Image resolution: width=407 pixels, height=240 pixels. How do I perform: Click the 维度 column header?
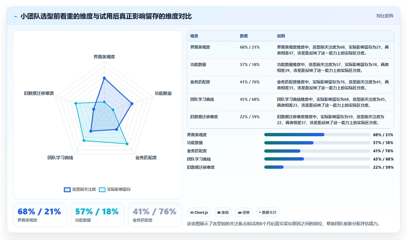point(194,36)
